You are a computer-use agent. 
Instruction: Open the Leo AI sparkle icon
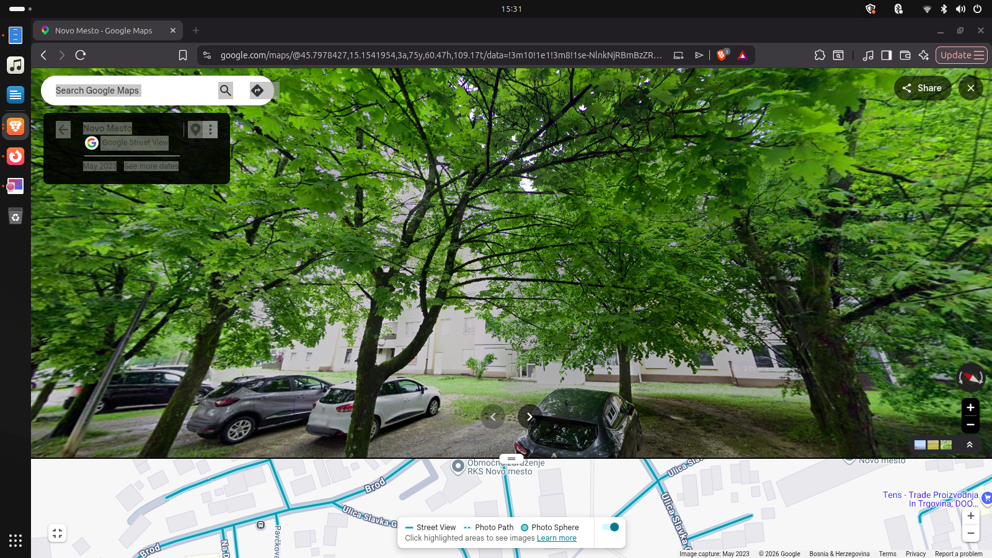(924, 55)
